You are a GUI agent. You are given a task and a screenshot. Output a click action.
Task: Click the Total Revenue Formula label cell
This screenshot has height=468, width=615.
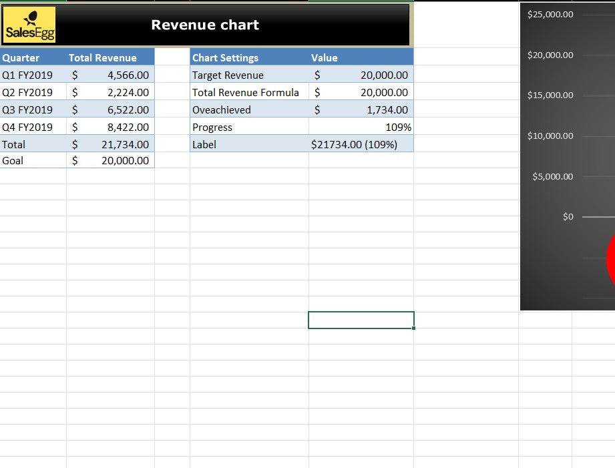pos(249,93)
